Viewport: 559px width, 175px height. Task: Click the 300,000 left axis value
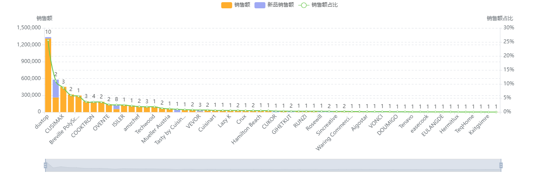click(30, 95)
